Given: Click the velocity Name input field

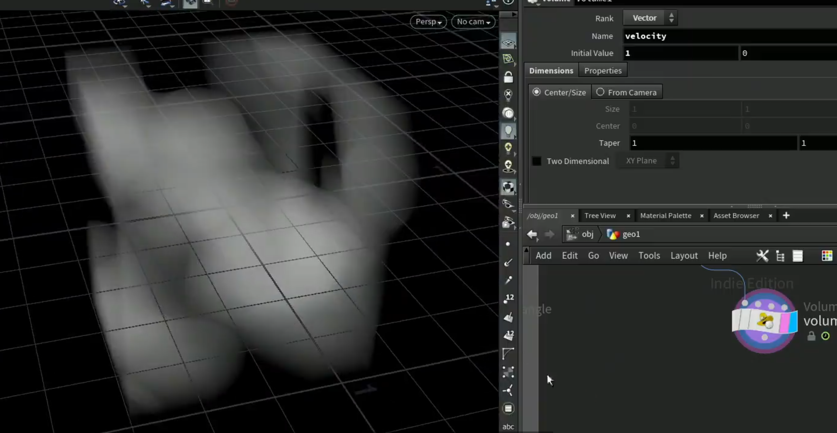Looking at the screenshot, I should click(x=730, y=36).
